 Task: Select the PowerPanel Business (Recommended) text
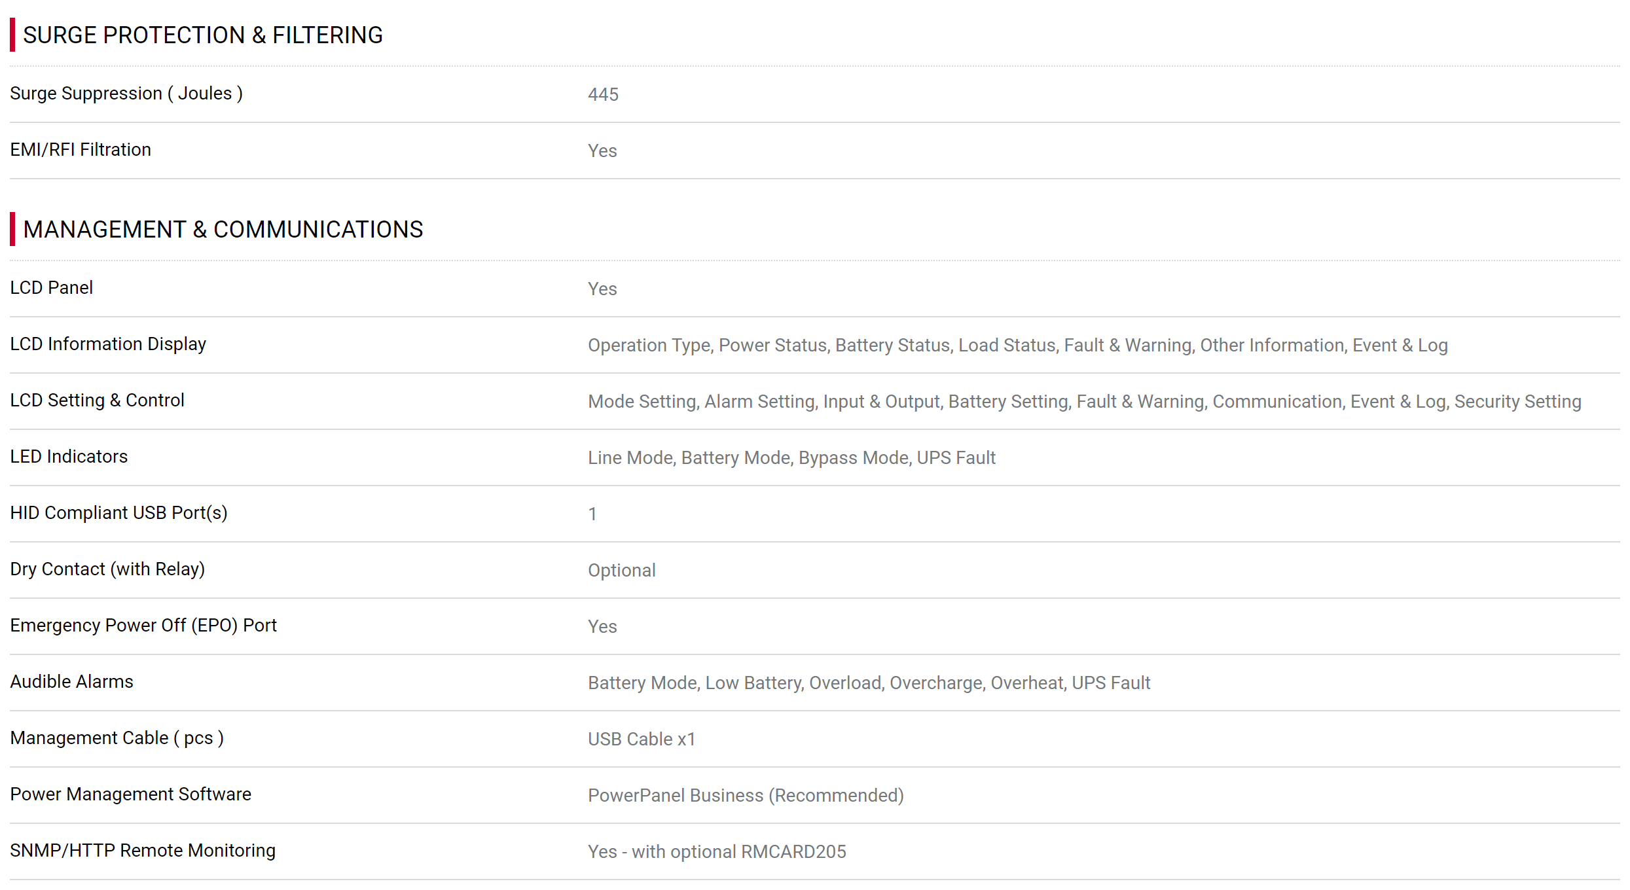746,796
